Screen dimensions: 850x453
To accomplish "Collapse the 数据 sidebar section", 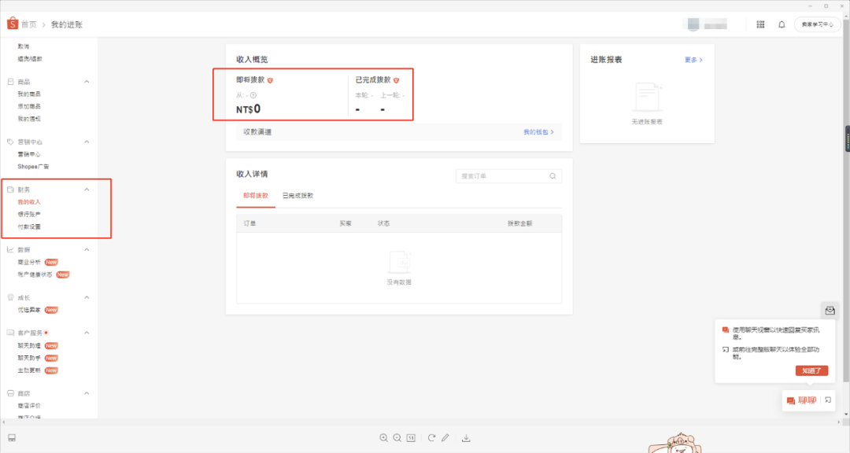I will (86, 249).
